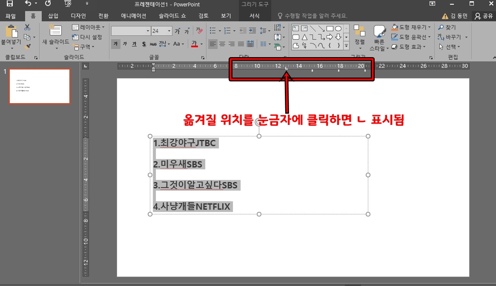Toggle underline 가 formatting
This screenshot has width=496, height=286.
coord(135,44)
